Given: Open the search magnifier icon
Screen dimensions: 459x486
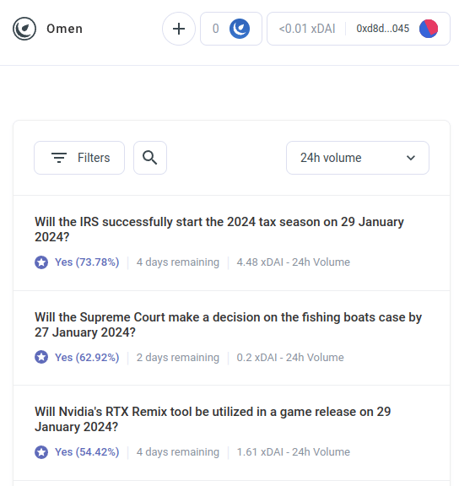Looking at the screenshot, I should coord(150,158).
